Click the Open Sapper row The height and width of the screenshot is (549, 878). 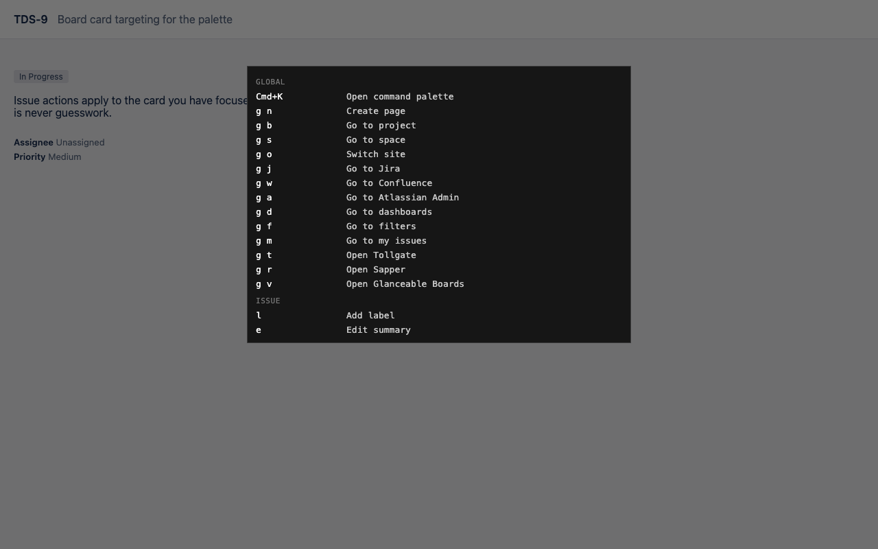pyautogui.click(x=439, y=270)
